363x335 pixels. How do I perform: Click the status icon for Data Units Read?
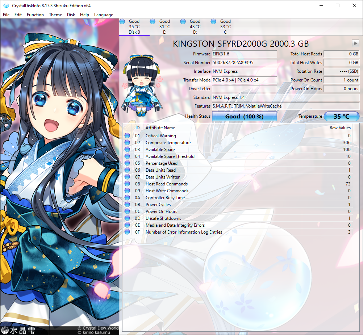(127, 170)
